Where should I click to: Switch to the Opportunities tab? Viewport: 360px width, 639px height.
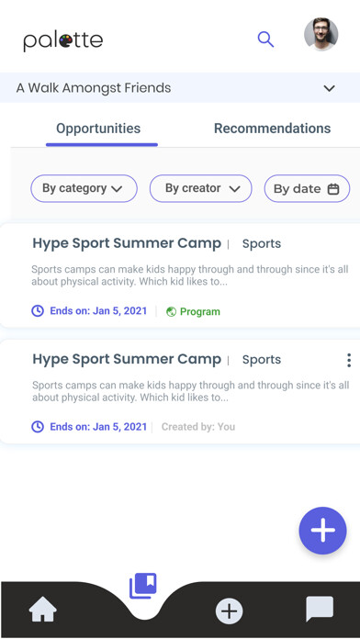[98, 129]
